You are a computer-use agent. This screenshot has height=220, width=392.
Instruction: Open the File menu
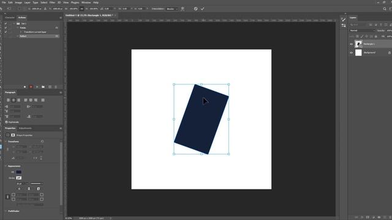click(4, 2)
